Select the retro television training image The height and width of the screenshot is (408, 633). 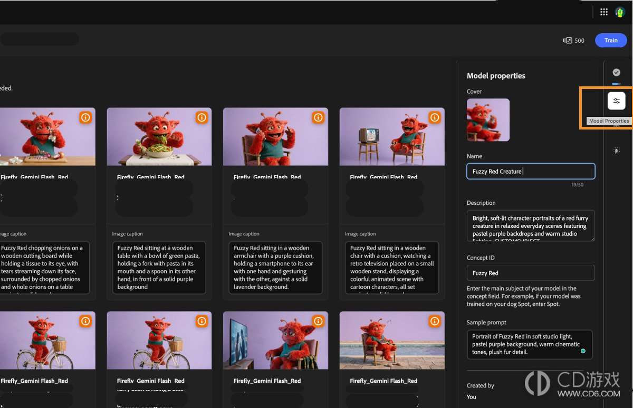click(392, 137)
